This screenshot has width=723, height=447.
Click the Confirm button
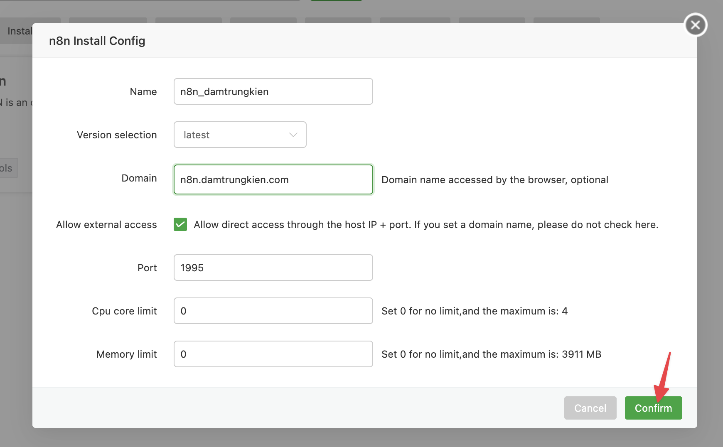click(653, 408)
